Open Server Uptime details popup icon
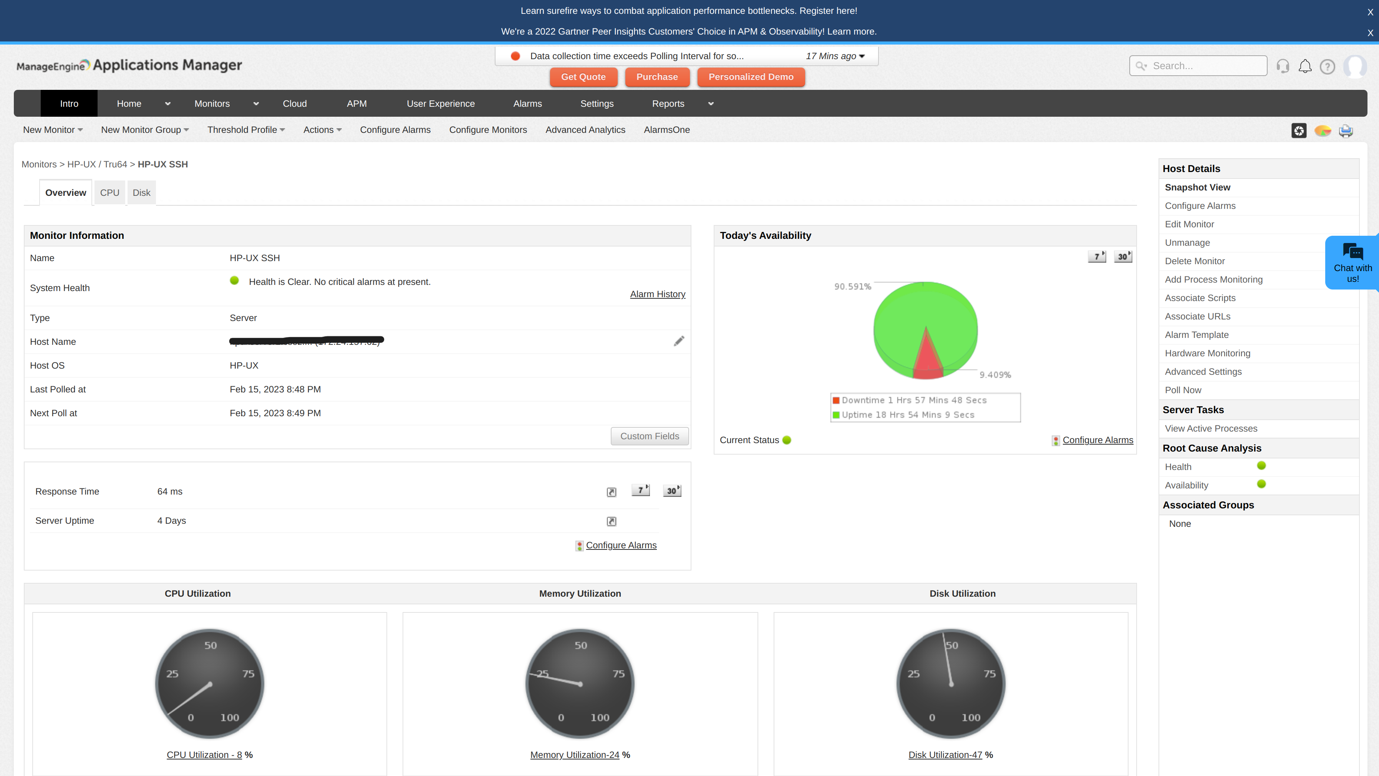Screen dimensions: 1379x776 pyautogui.click(x=612, y=521)
